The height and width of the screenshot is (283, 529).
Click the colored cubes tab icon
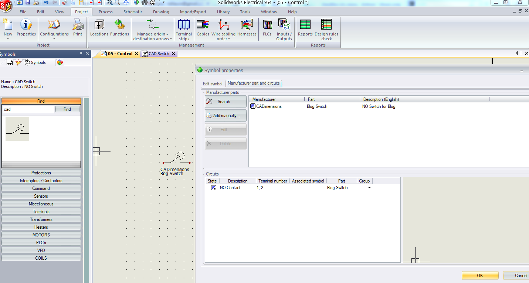pos(60,62)
